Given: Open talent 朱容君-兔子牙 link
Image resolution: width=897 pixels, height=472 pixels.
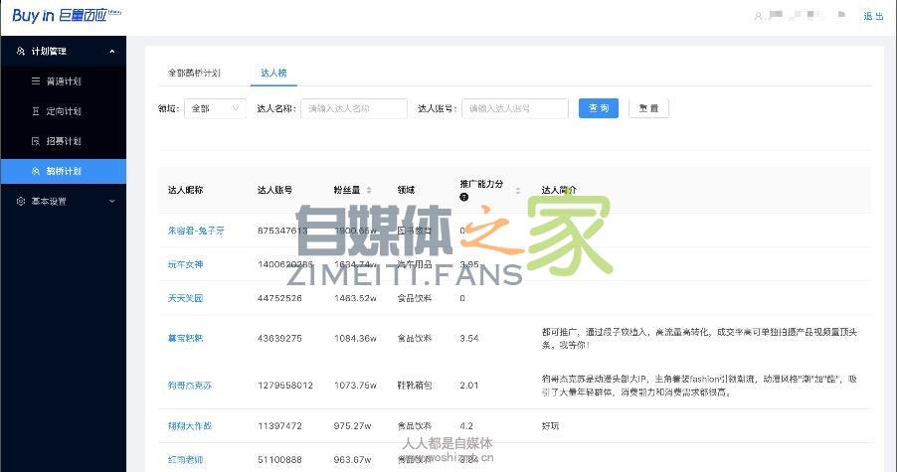Looking at the screenshot, I should pos(196,231).
